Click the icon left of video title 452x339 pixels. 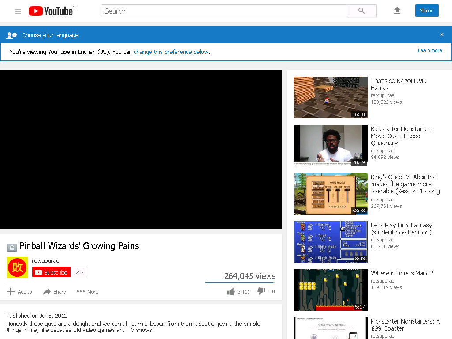pyautogui.click(x=12, y=247)
